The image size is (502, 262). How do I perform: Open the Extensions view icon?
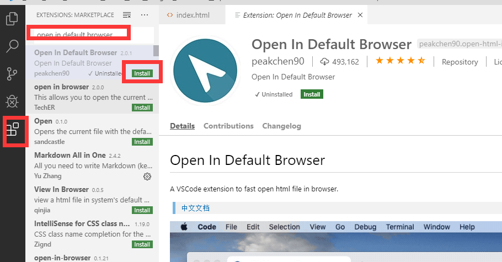pos(13,130)
